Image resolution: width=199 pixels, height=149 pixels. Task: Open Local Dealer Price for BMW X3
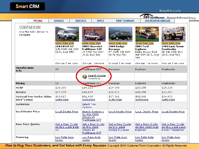point(67,111)
